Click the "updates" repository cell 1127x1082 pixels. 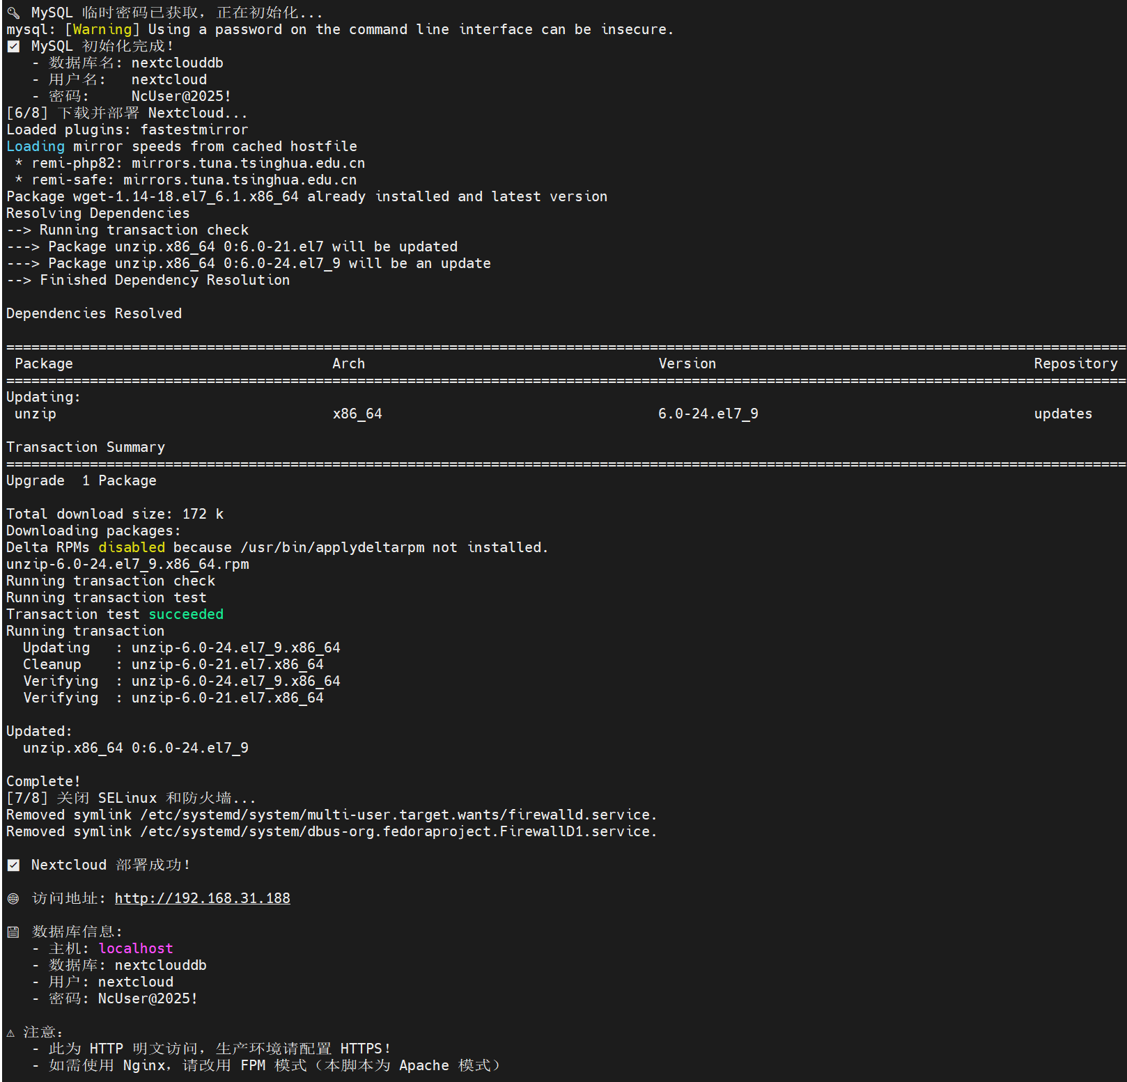[x=1064, y=414]
